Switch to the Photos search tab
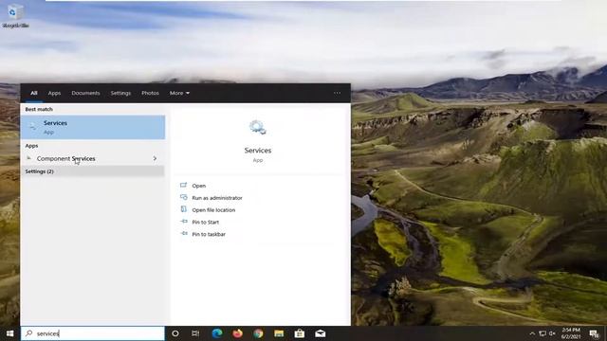 150,93
